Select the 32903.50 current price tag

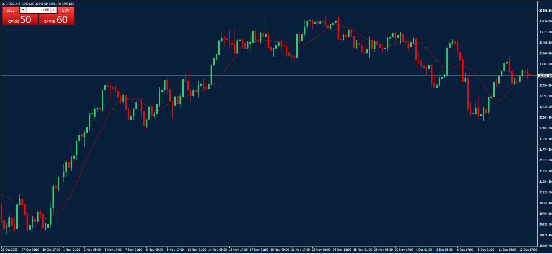[x=545, y=75]
